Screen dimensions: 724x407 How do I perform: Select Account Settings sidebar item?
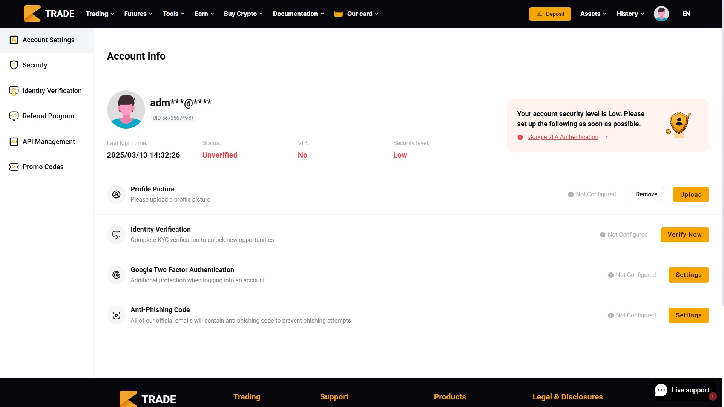(48, 40)
